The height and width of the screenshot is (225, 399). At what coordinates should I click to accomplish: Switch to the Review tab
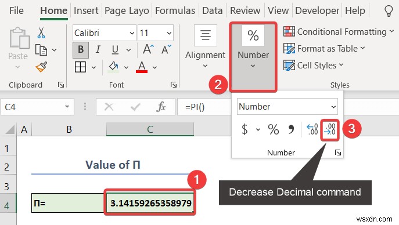(x=245, y=10)
